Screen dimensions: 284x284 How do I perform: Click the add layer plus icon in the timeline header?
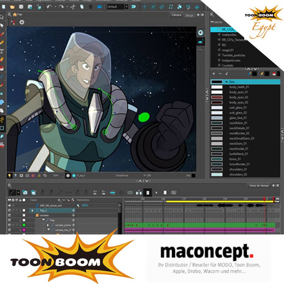click(x=59, y=200)
